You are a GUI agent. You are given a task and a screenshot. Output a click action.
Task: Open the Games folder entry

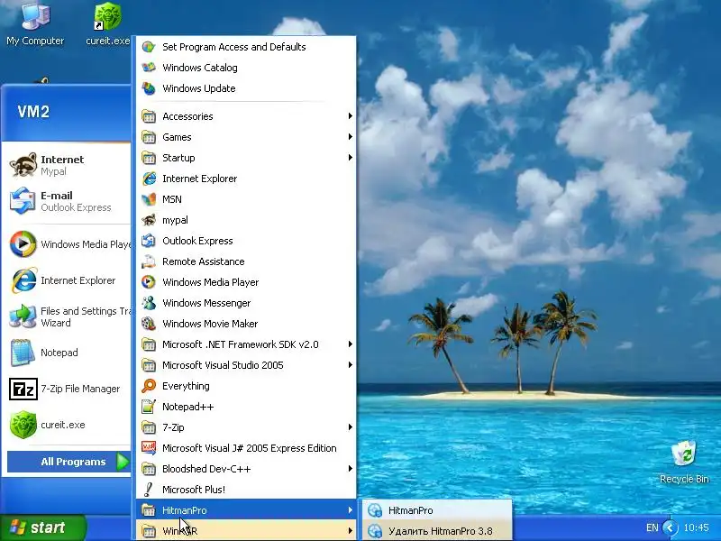246,137
